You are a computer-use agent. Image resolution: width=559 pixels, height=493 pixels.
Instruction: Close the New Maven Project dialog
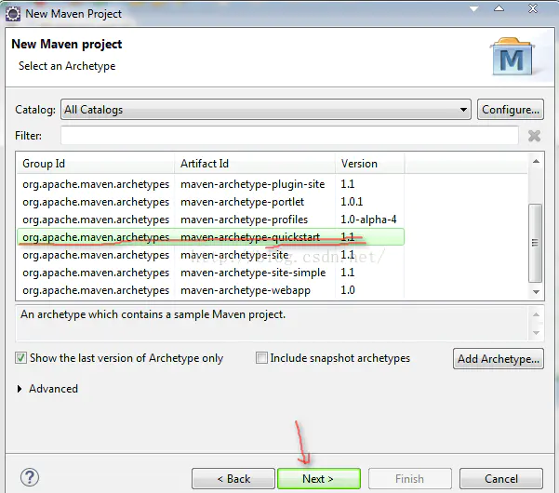[x=533, y=8]
